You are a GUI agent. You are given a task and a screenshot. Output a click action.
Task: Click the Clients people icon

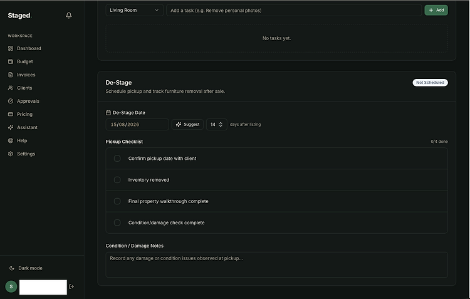point(11,88)
